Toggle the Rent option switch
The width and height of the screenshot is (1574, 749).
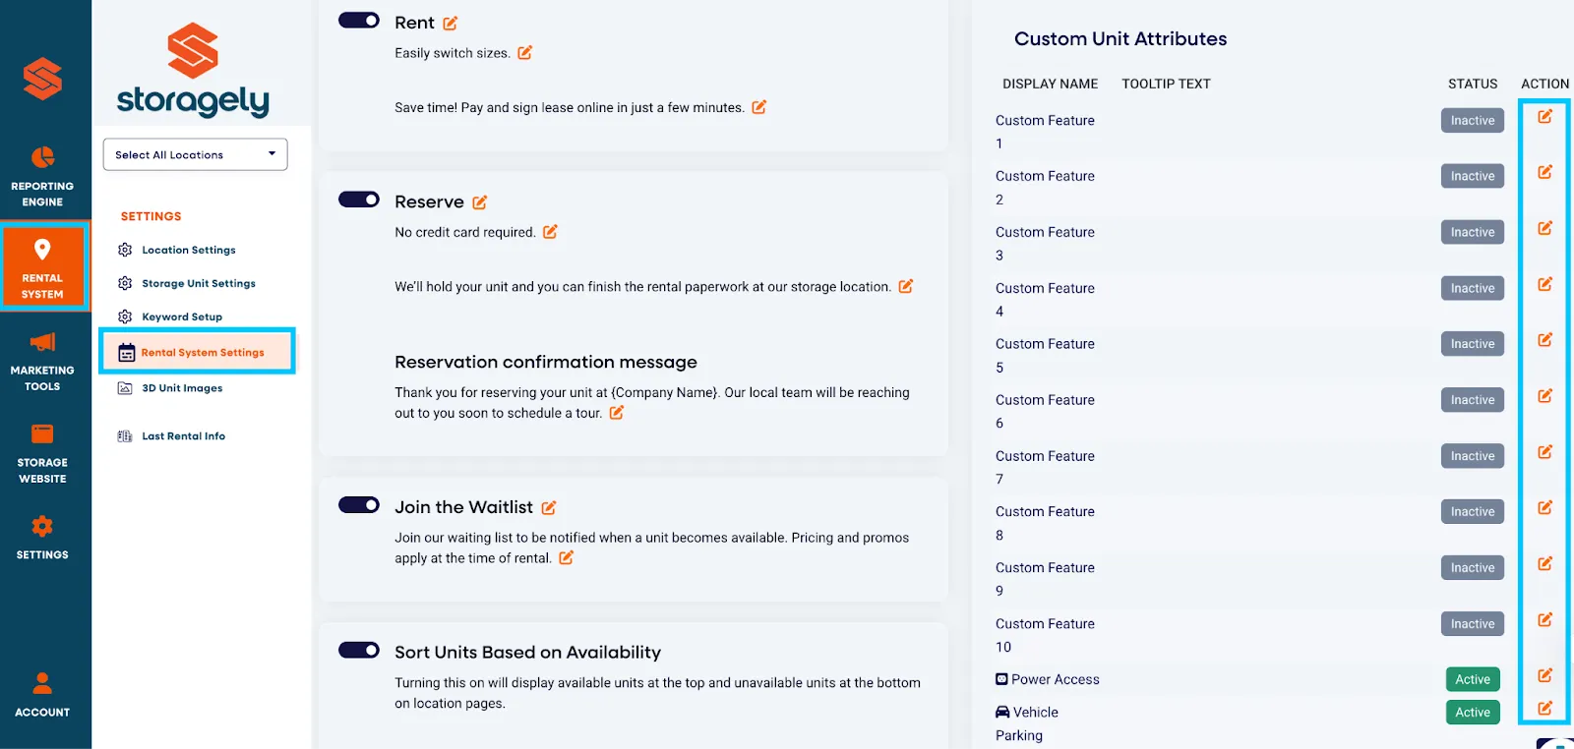coord(359,21)
